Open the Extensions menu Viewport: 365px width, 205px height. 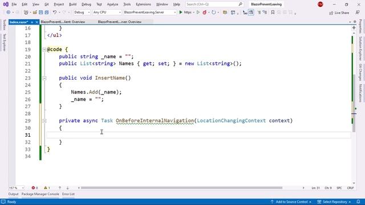pos(143,4)
